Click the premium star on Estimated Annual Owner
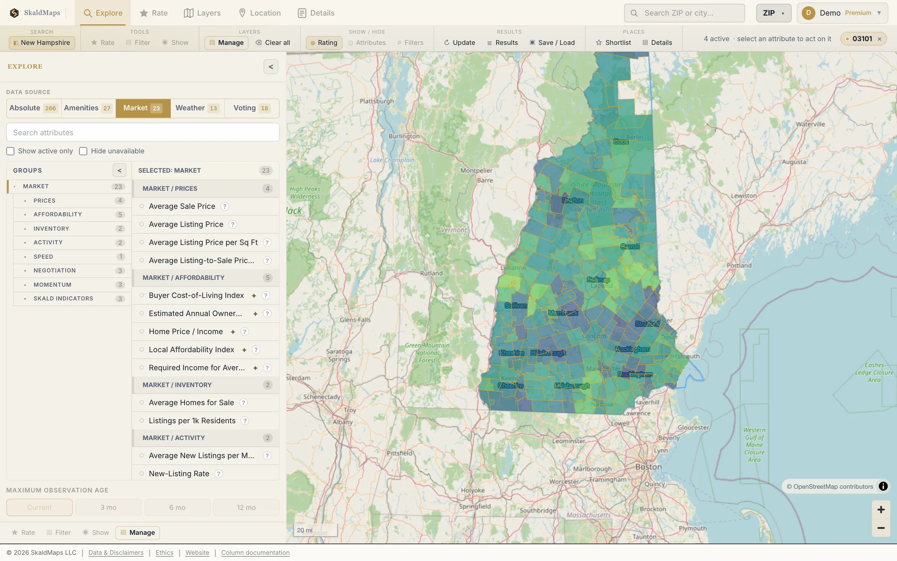The height and width of the screenshot is (561, 897). 255,314
